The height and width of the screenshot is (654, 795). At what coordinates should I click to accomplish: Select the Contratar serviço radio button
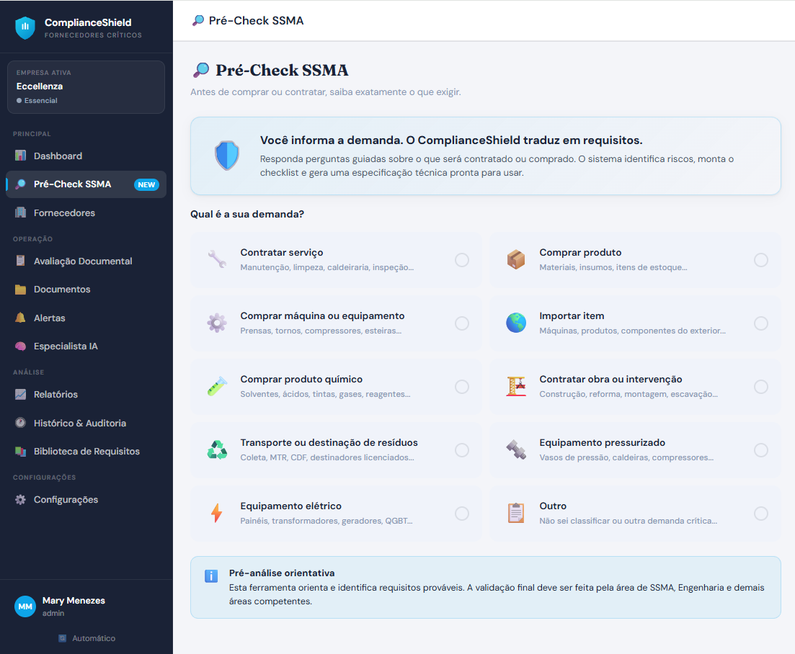click(462, 260)
